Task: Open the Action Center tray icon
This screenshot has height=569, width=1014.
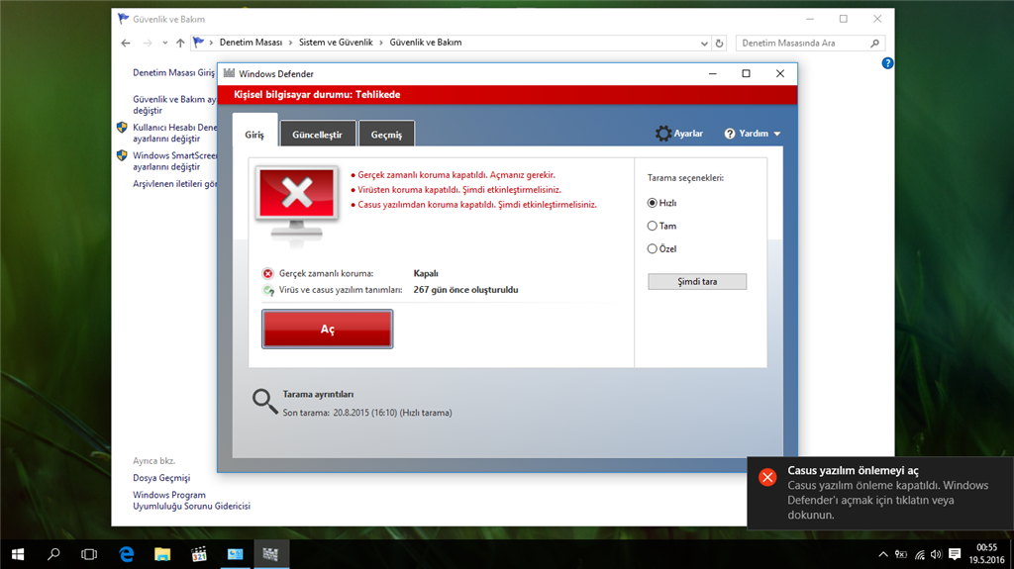Action: pos(955,554)
